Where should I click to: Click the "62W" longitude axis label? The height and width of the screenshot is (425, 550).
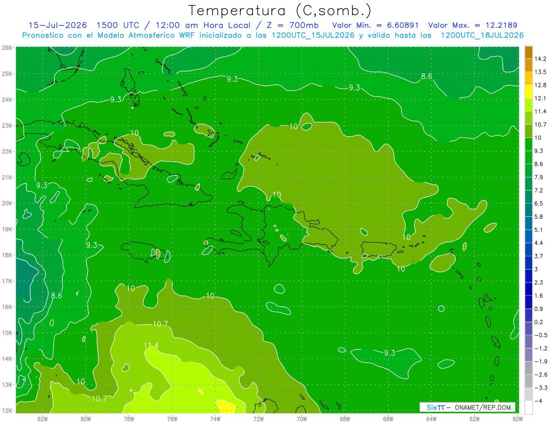pyautogui.click(x=475, y=419)
